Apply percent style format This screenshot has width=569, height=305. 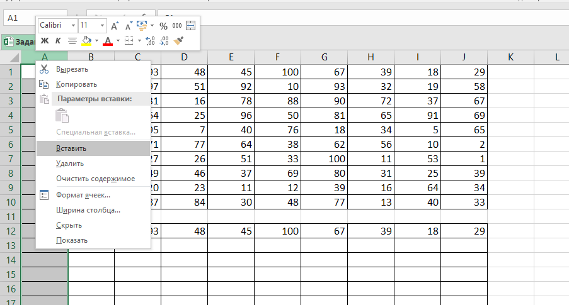tap(163, 26)
